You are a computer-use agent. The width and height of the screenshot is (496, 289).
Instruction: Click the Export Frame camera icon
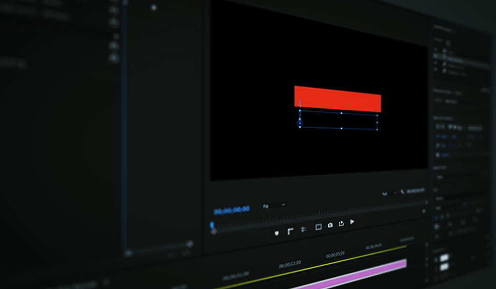pos(330,225)
